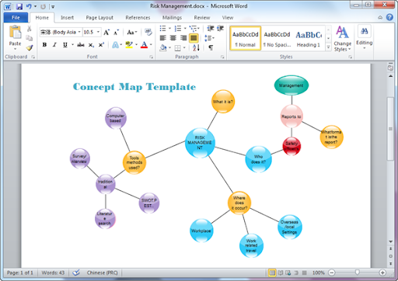Expand the Change Styles menu

[342, 39]
